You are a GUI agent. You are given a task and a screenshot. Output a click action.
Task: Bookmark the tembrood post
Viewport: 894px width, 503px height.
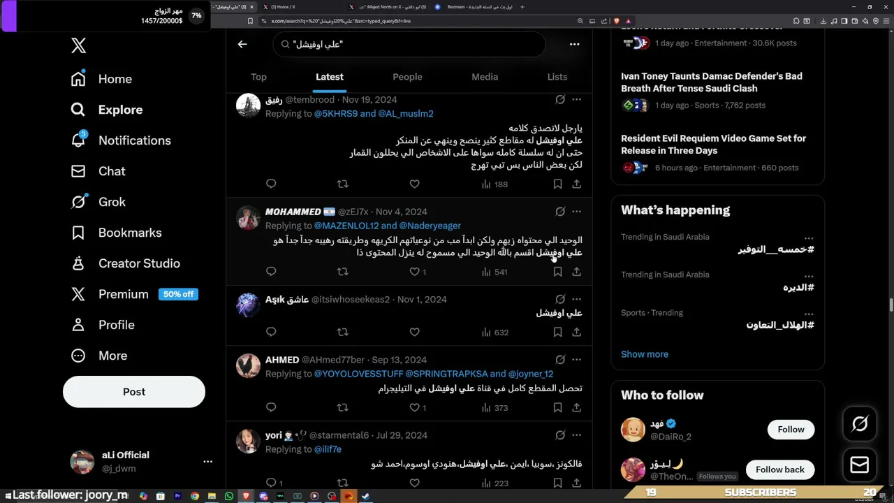(557, 184)
